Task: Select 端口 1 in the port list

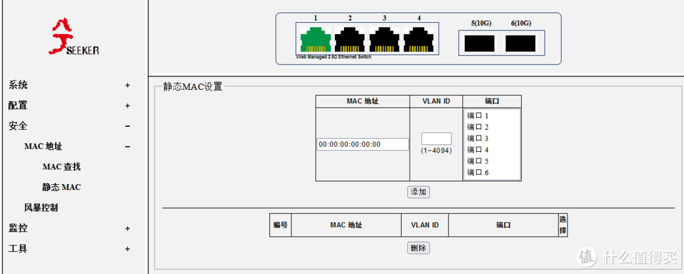Action: click(x=492, y=116)
